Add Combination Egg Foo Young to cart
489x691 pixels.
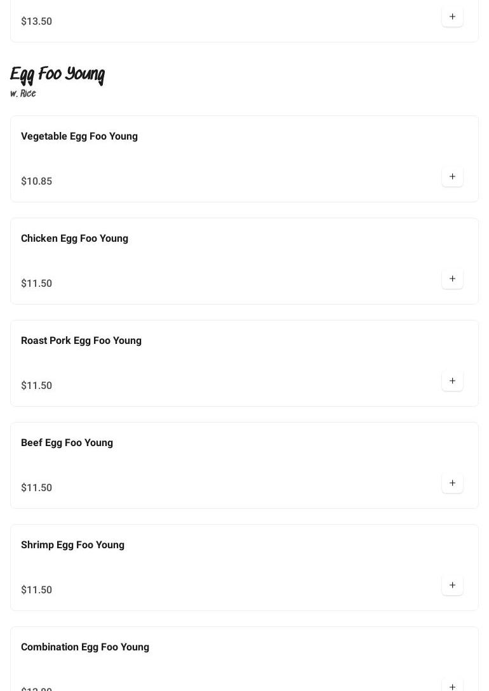click(x=452, y=686)
